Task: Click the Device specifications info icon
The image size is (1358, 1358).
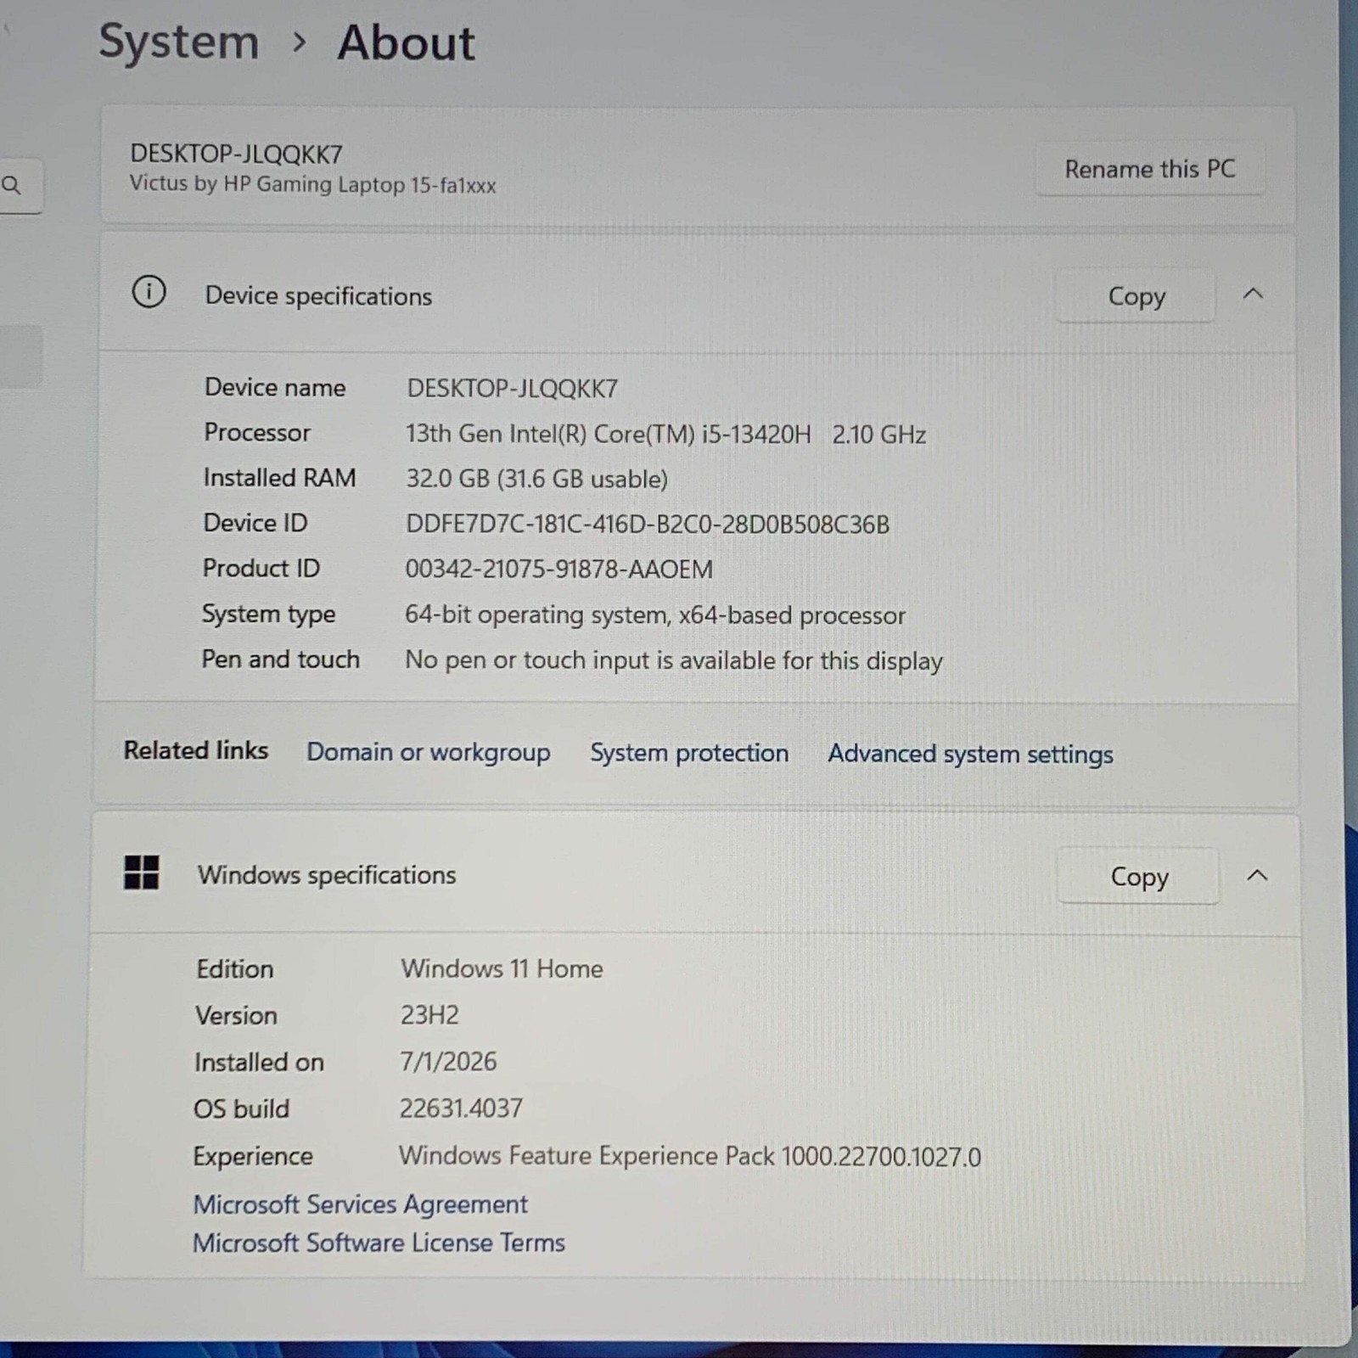Action: click(x=149, y=293)
